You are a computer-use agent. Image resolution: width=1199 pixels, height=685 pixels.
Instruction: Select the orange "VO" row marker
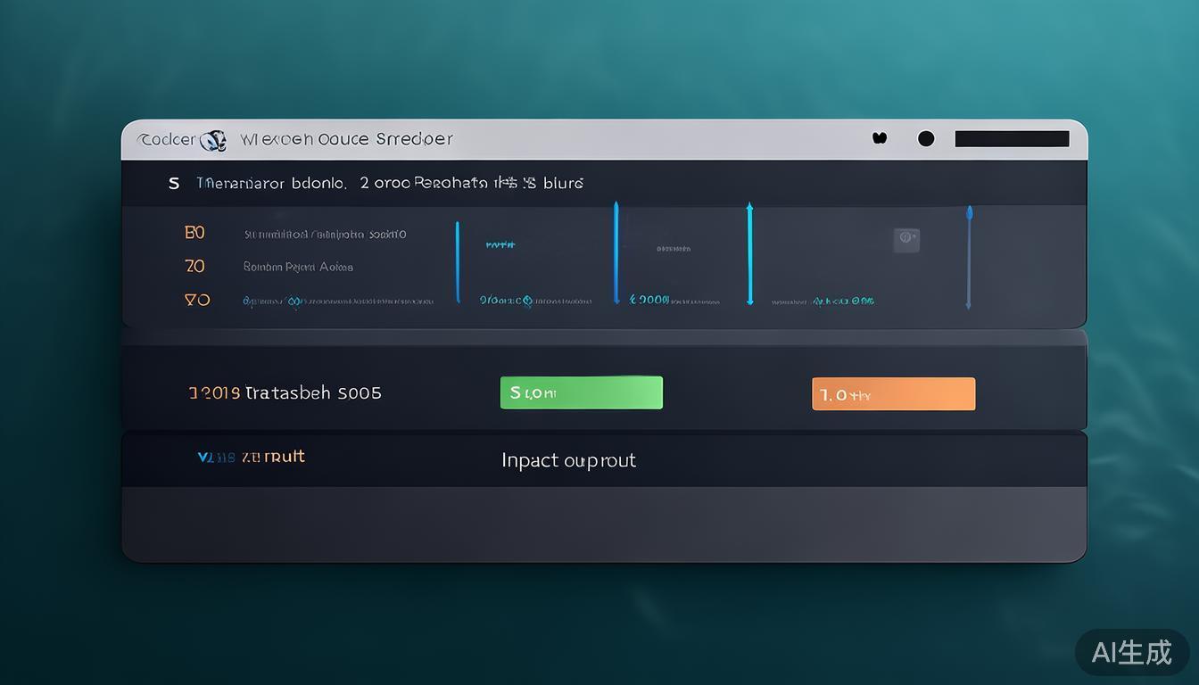tap(197, 300)
